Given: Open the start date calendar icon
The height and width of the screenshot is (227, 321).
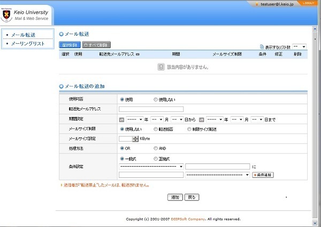Looking at the screenshot, I should coord(121,119).
